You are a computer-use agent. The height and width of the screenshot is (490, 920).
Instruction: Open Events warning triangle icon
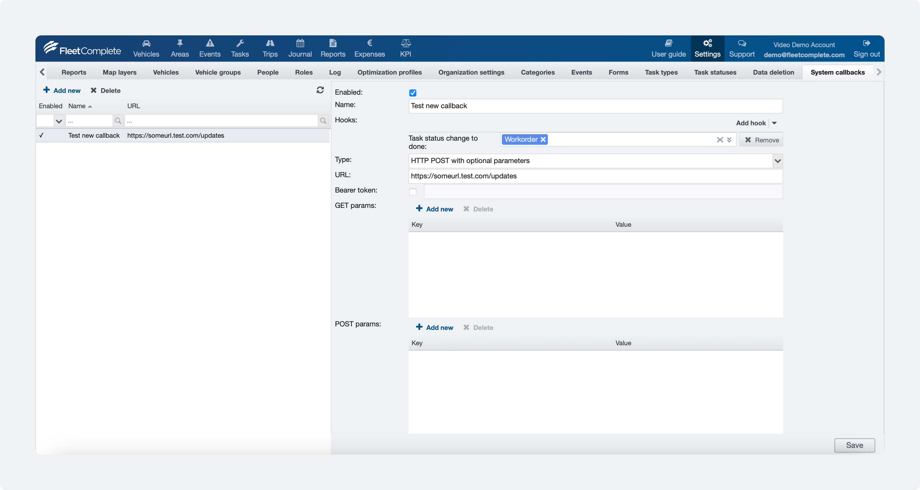pos(210,43)
